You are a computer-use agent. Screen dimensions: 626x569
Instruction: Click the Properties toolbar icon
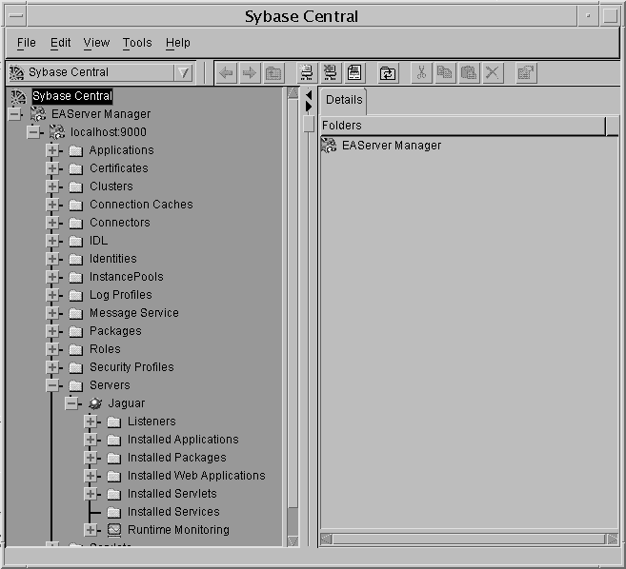pos(526,73)
